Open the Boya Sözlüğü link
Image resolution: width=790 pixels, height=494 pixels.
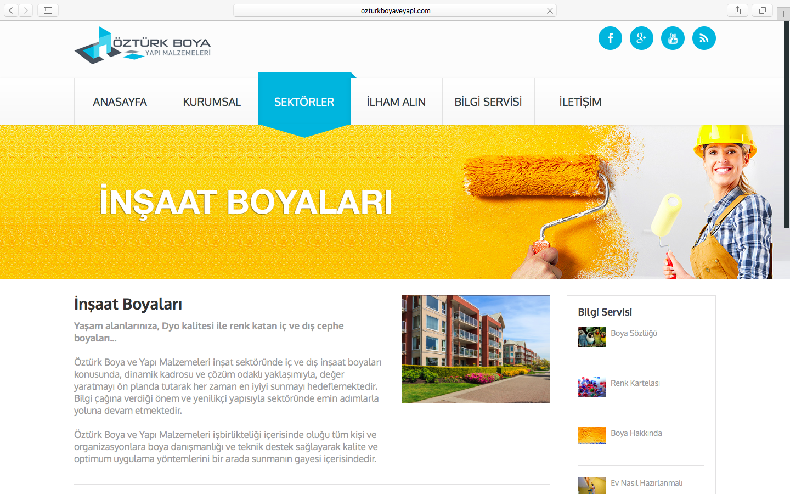(x=634, y=333)
